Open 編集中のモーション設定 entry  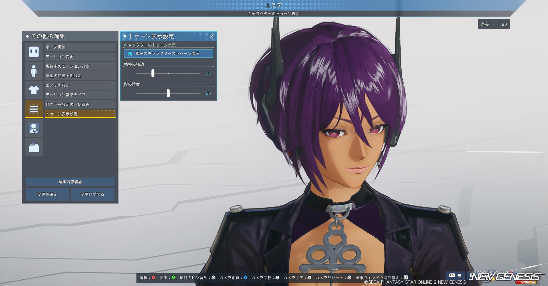pyautogui.click(x=80, y=66)
